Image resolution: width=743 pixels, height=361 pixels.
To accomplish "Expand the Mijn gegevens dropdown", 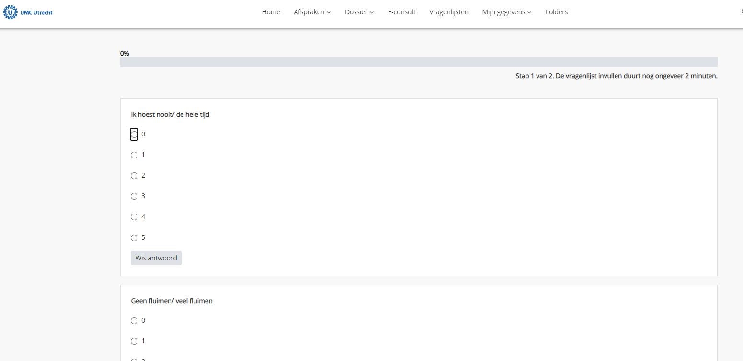I will coord(506,12).
